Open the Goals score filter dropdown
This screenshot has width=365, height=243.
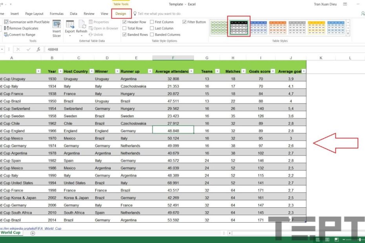pyautogui.click(x=273, y=71)
